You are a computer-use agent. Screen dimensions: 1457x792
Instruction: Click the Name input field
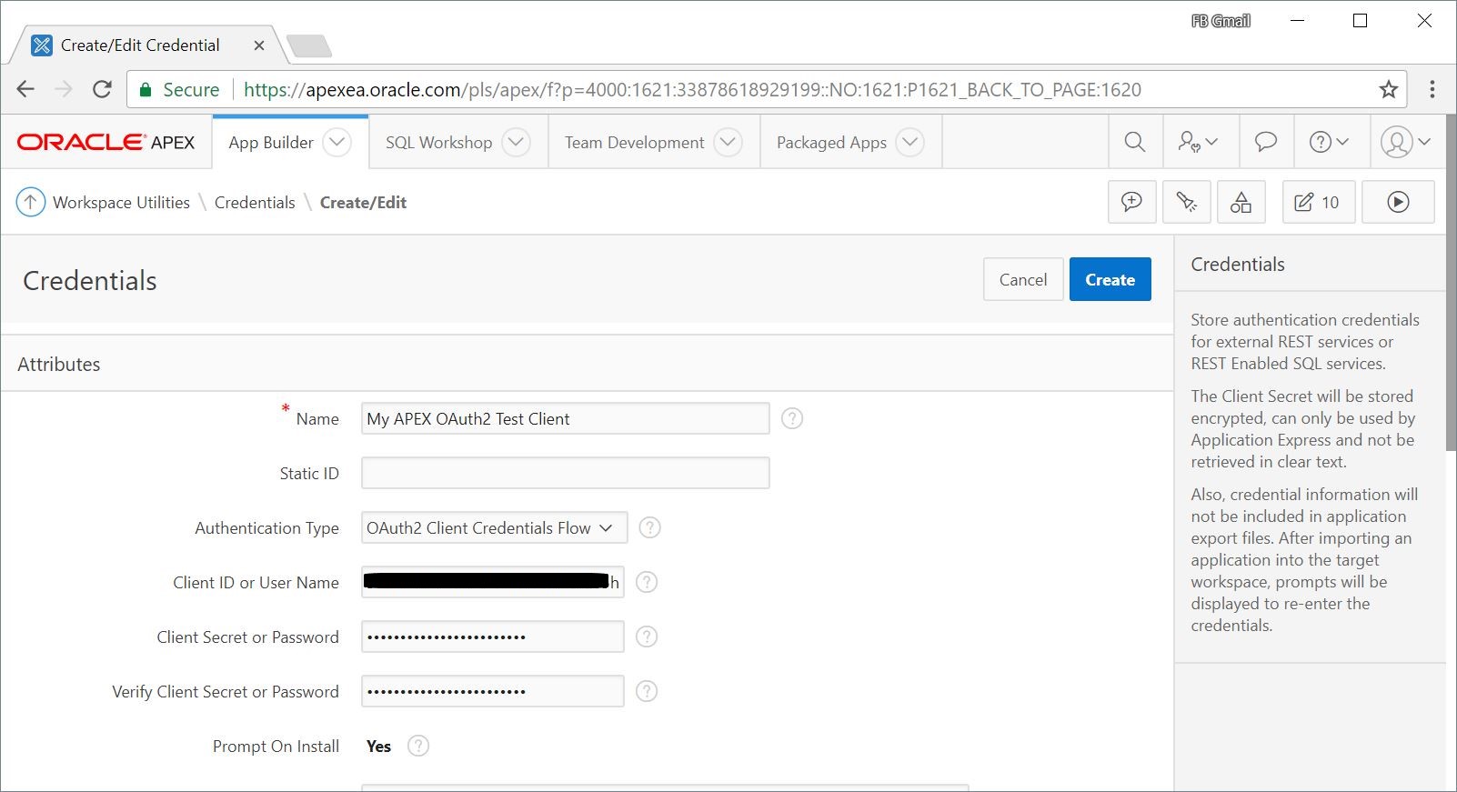pos(565,418)
